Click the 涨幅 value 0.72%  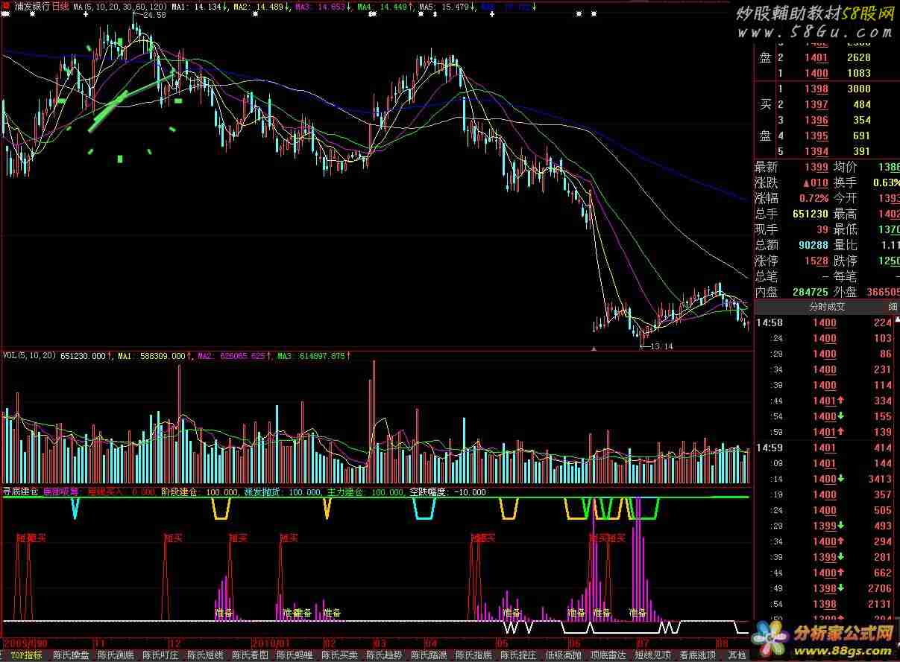click(814, 199)
